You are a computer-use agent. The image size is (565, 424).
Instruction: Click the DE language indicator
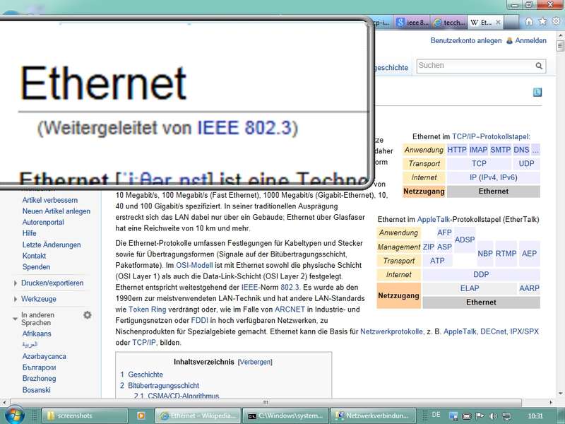coord(436,415)
